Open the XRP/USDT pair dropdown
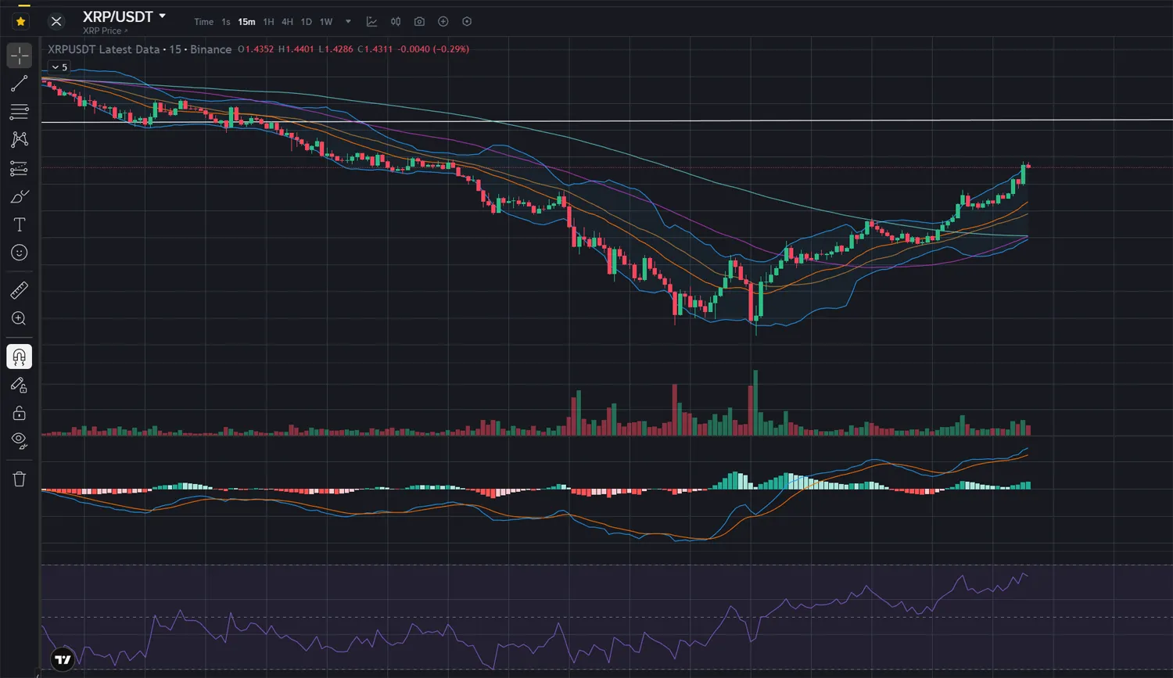This screenshot has width=1173, height=678. point(163,16)
